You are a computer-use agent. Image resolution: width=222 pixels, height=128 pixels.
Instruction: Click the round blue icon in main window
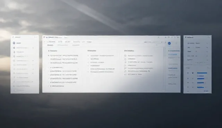[x=169, y=43]
